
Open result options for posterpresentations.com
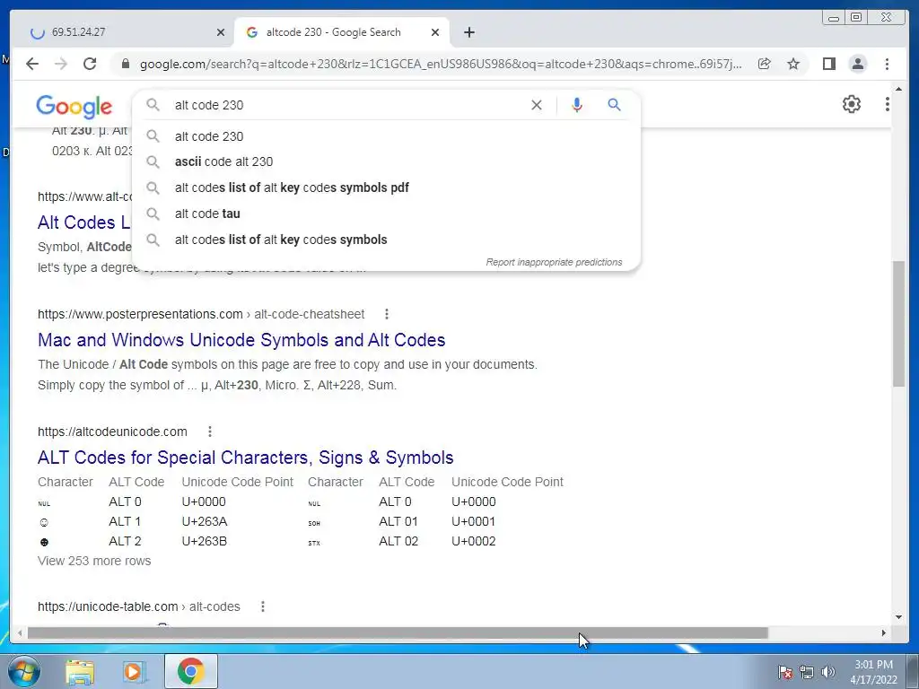tap(386, 314)
